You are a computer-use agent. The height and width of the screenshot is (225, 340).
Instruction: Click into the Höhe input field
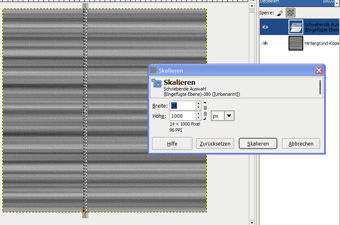point(182,116)
